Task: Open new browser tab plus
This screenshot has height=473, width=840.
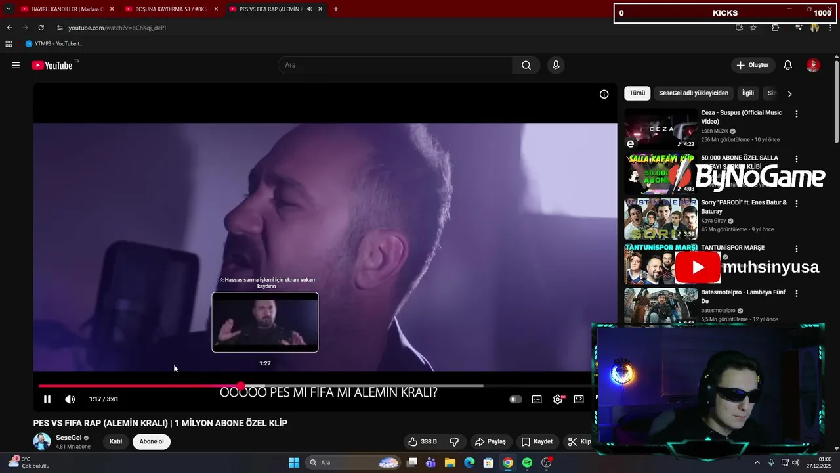Action: (336, 9)
